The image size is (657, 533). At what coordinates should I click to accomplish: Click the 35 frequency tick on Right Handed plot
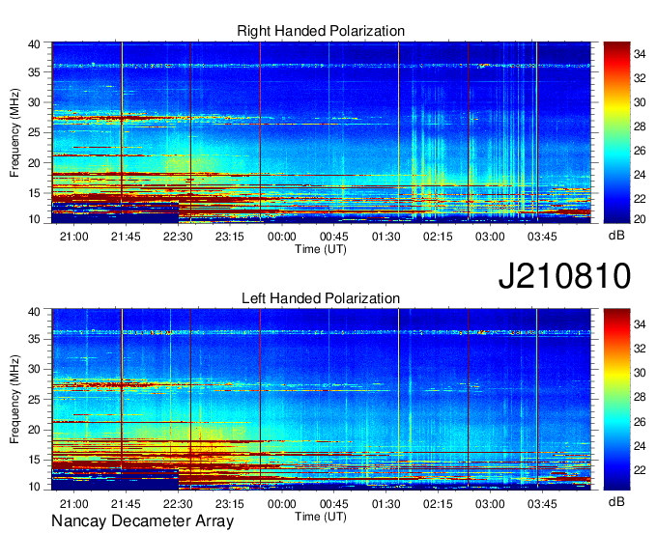(34, 72)
